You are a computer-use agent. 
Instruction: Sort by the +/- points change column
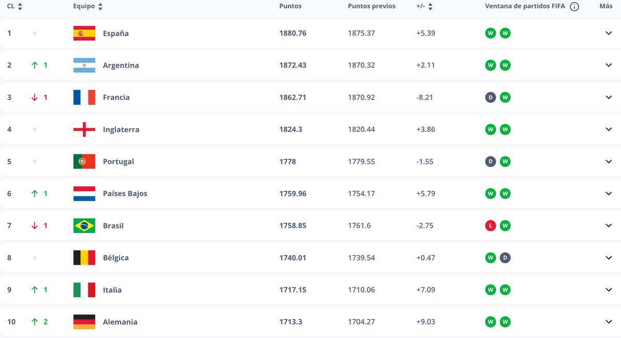pos(430,7)
